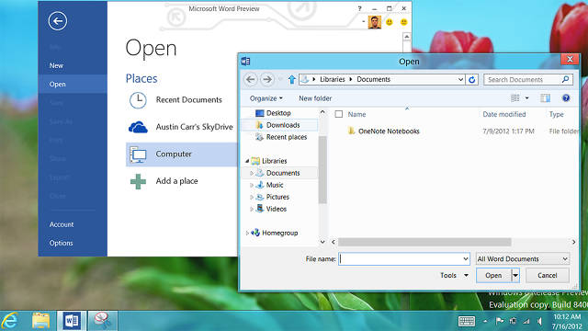Select Recent places in navigation pane
The image size is (588, 331).
click(x=286, y=137)
